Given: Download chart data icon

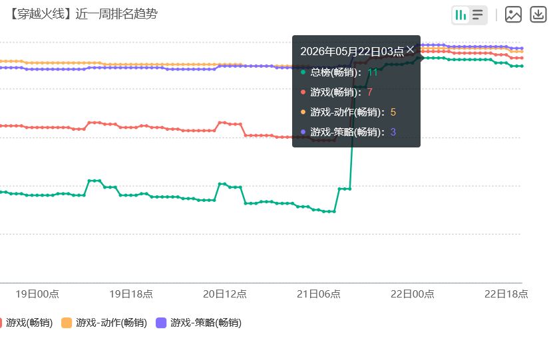Looking at the screenshot, I should (538, 15).
